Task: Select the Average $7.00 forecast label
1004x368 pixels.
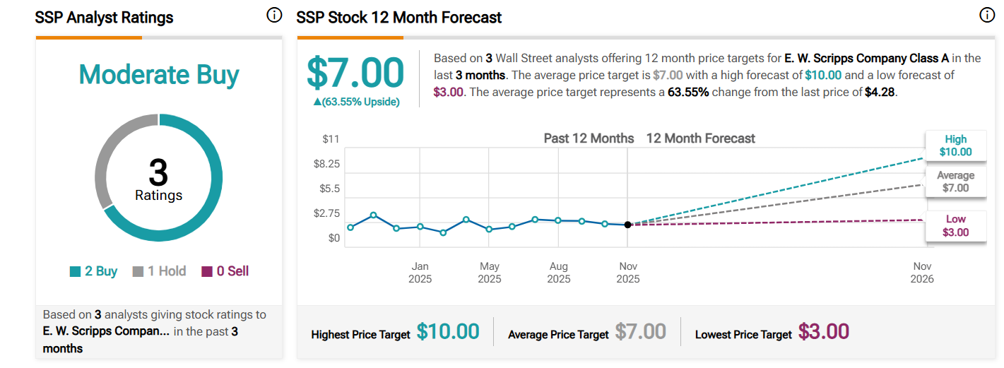Action: [x=955, y=182]
